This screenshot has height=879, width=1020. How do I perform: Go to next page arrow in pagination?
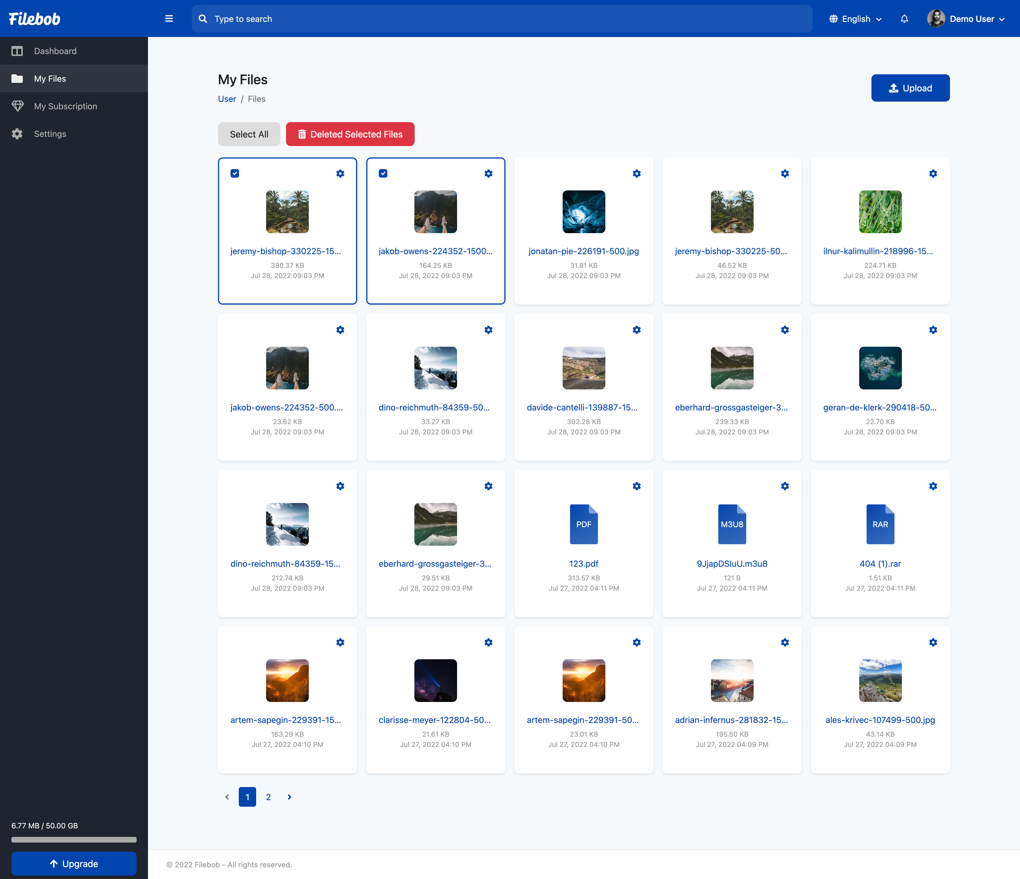289,797
